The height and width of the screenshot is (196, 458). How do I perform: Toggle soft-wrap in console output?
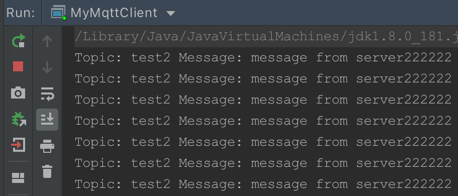click(47, 93)
